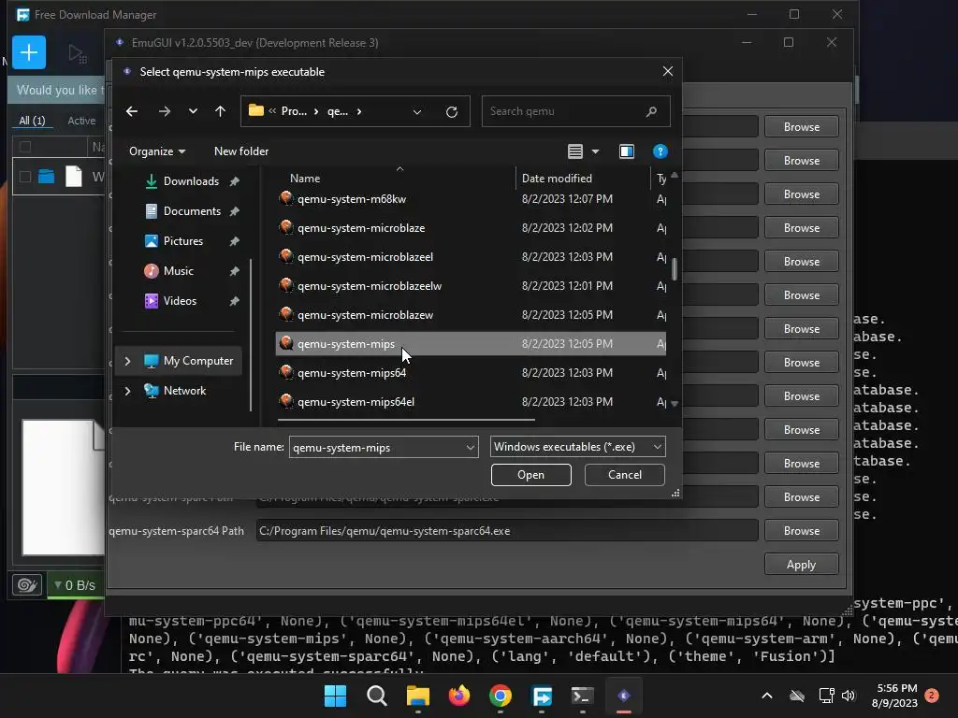Select All (1) tab in Download Manager
Screen dimensions: 958x718
(x=32, y=121)
